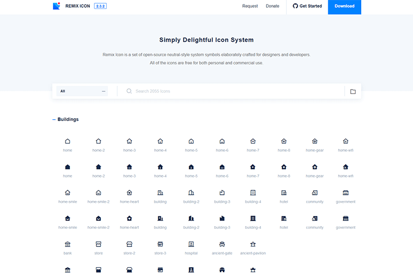Select the outlined hospital icon
Viewport: 413px width, 275px height.
(x=191, y=244)
